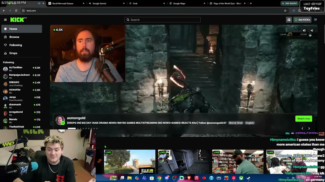This screenshot has height=182, width=325.
Task: Open Jerqo's channel in Following list
Action: coord(22,98)
